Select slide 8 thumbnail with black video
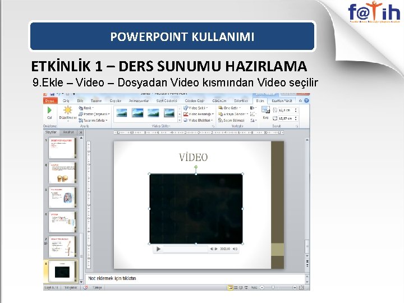This screenshot has width=404, height=303. pos(63,272)
